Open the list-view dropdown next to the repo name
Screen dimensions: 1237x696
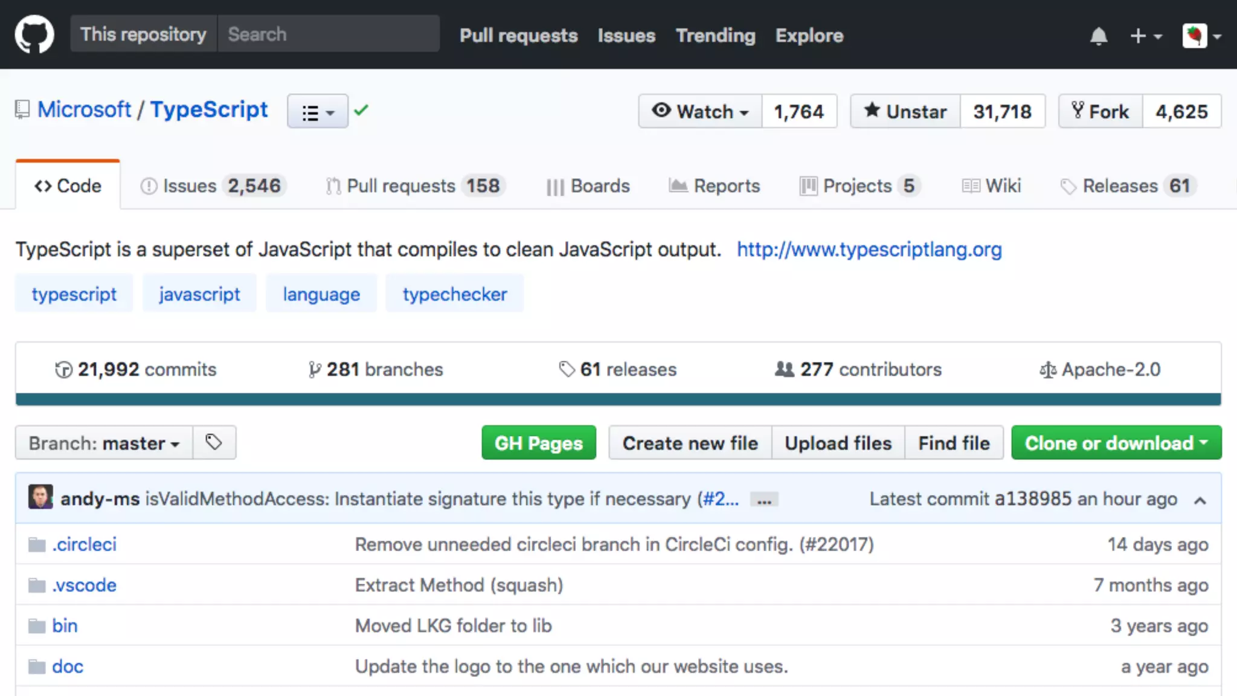318,112
